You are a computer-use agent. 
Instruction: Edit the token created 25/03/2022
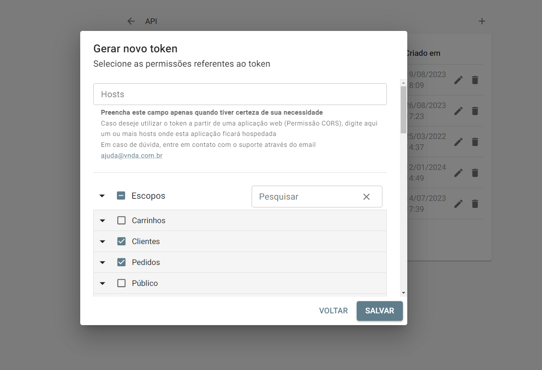[458, 142]
